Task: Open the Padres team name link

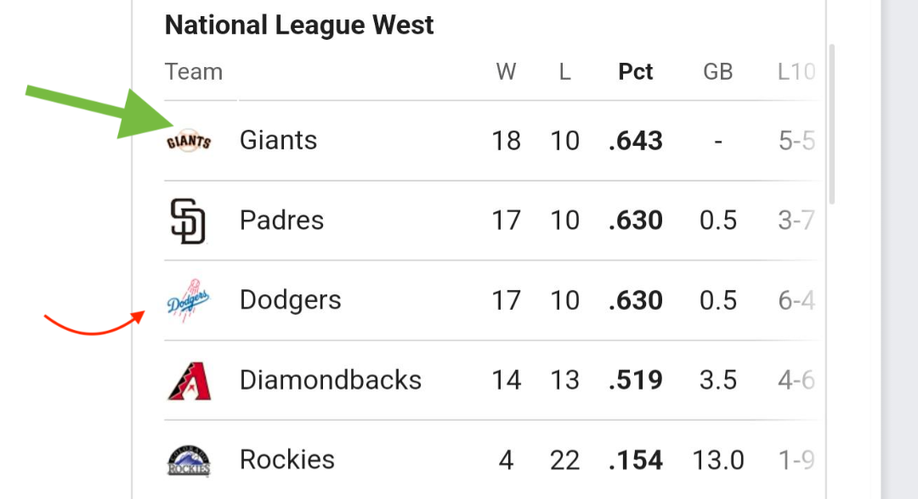Action: pos(281,221)
